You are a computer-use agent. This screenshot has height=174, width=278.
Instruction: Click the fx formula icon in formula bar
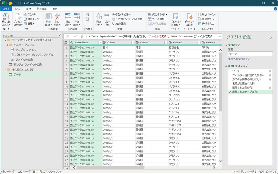pyautogui.click(x=82, y=37)
